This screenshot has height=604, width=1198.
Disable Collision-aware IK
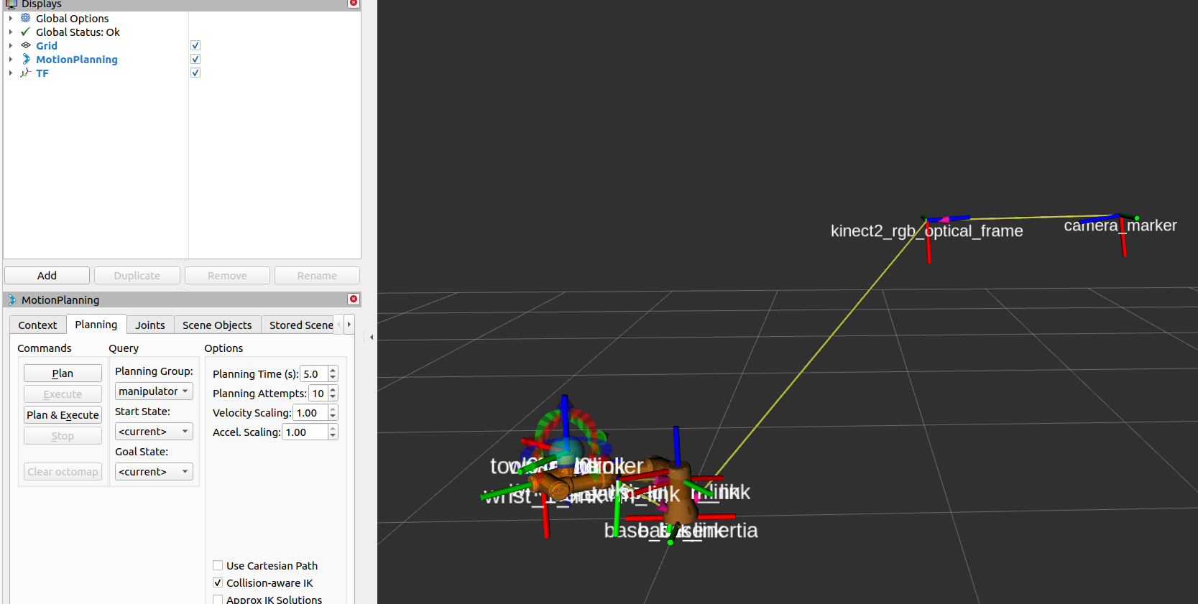click(218, 582)
